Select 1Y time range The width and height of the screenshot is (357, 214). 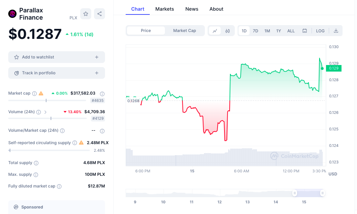[279, 31]
